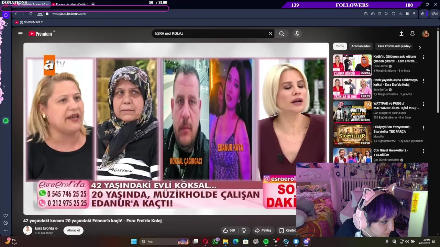The height and width of the screenshot is (247, 440).
Task: Switch to the '42 yaşındaki kocam 20' tab
Action: [x=31, y=4]
